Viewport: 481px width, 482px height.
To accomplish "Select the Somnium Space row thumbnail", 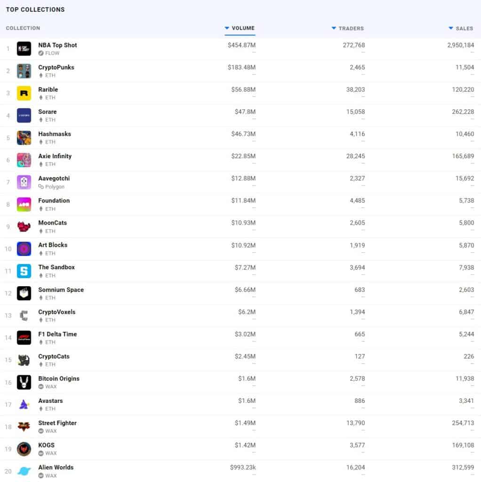I will coord(24,293).
